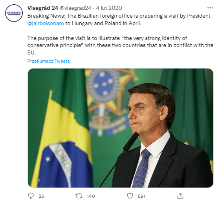Like the tweet with the heart icon

click(130, 196)
